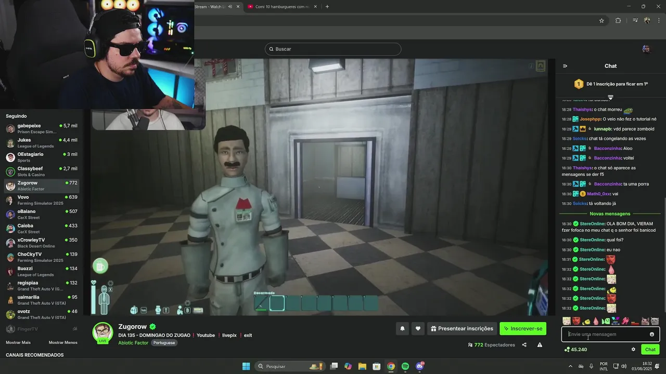The image size is (666, 374).
Task: Click Mostrar Mais in sidebar
Action: [x=18, y=342]
